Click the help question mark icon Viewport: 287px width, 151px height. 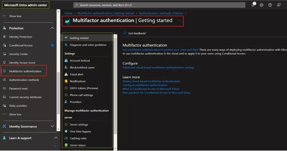270,5
